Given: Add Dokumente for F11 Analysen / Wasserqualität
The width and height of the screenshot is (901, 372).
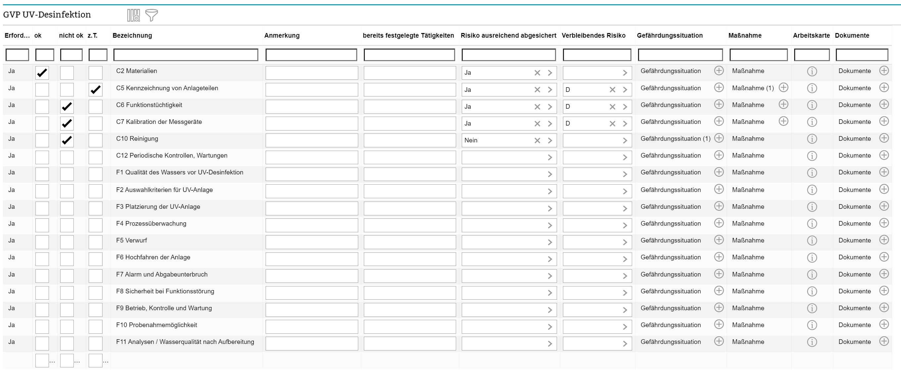Looking at the screenshot, I should (885, 342).
